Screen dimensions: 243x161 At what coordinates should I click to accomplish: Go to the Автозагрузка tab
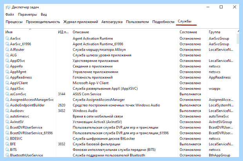[112, 22]
